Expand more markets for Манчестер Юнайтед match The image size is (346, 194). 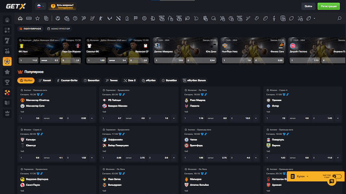(x=92, y=118)
